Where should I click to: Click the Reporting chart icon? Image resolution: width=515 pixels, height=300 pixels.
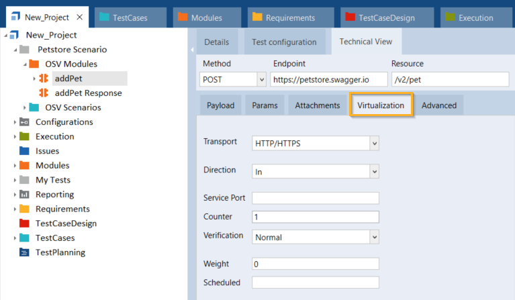[x=25, y=195]
